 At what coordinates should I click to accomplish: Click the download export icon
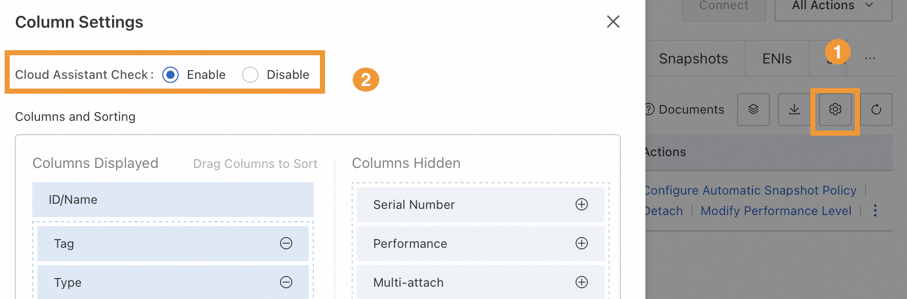(794, 109)
